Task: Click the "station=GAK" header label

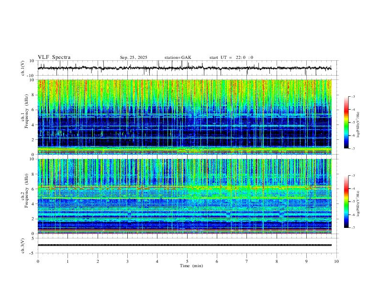Action: point(178,57)
